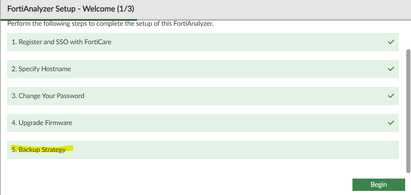Click the FortiAnalyzer Setup - Welcome title
The height and width of the screenshot is (195, 411).
pyautogui.click(x=70, y=9)
